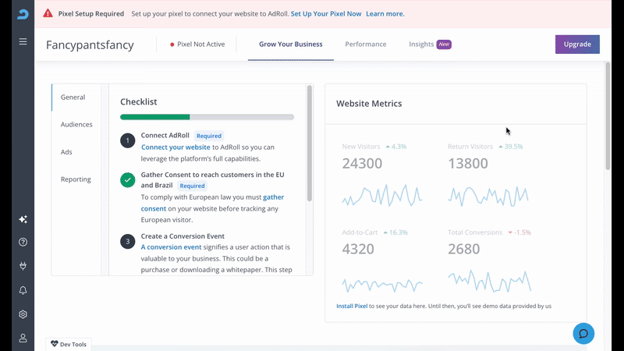Click the Dev Tools heart icon

[x=55, y=344]
